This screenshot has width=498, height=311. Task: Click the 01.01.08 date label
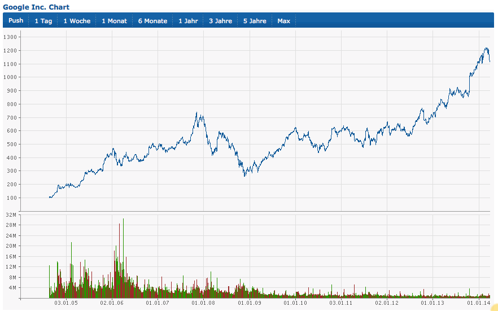pyautogui.click(x=203, y=303)
